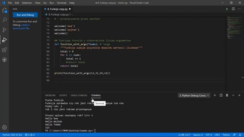Select the TERMINAL panel tab

click(x=96, y=96)
